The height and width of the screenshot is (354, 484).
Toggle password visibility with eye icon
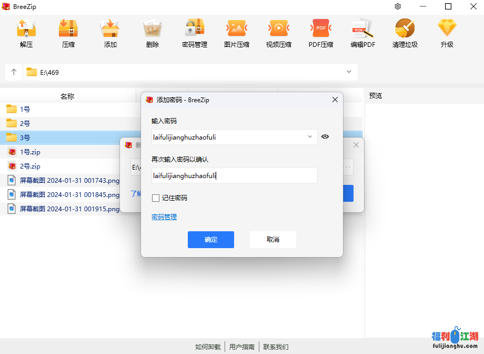[325, 137]
